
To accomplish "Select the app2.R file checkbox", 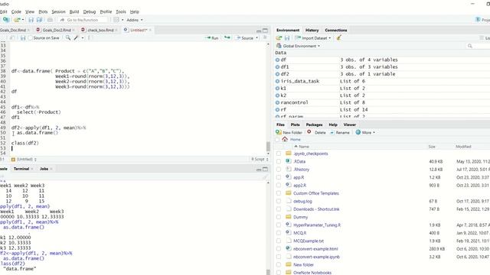I will [x=279, y=185].
